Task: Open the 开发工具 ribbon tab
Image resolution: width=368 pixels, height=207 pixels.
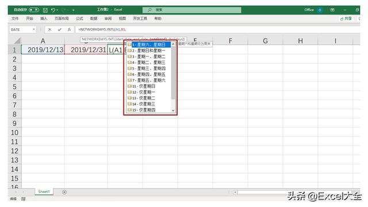Action: 140,18
